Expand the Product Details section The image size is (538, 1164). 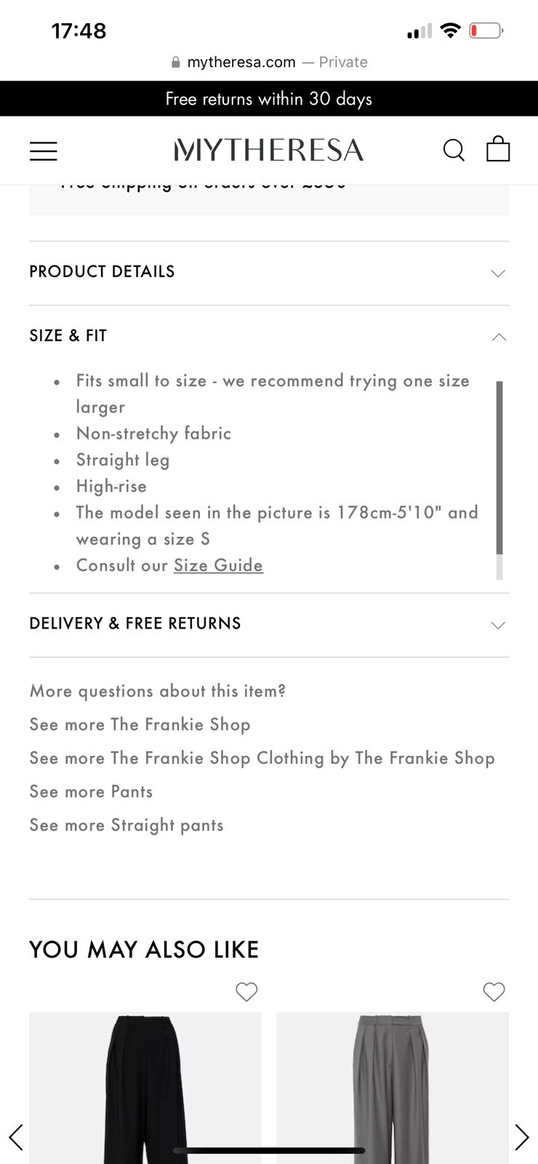point(269,273)
